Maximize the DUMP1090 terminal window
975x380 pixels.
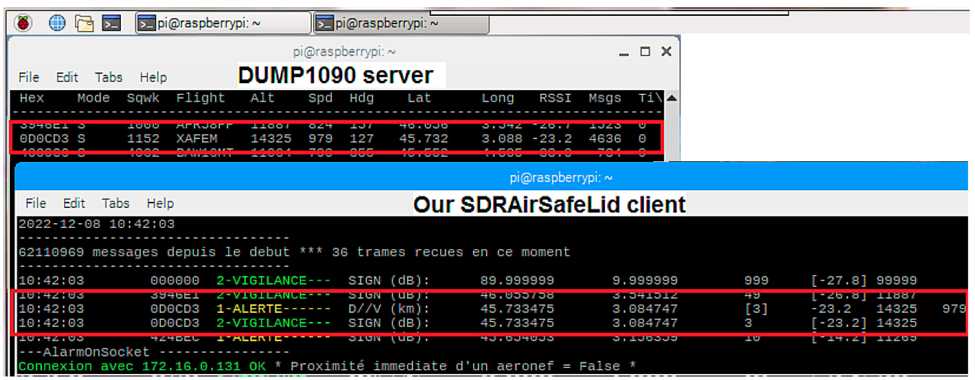coord(645,51)
